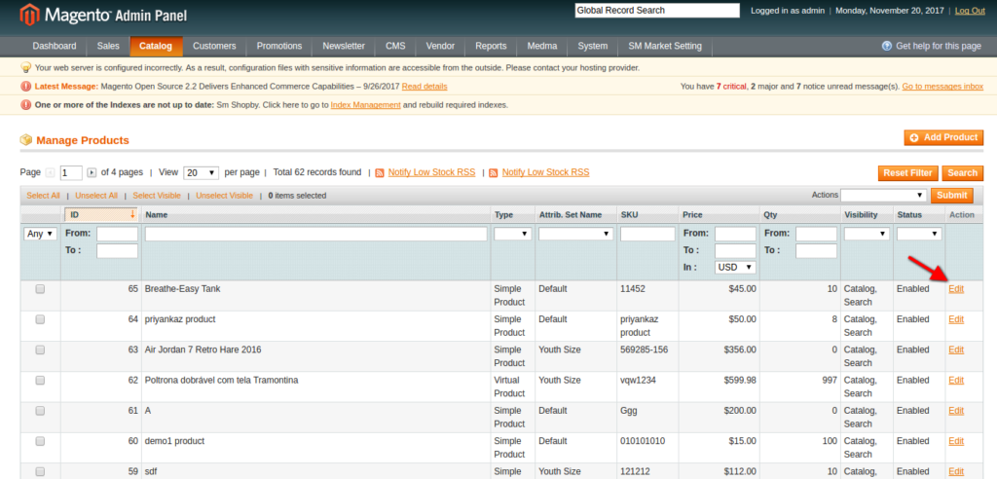Open the Catalog menu
The height and width of the screenshot is (479, 997).
point(156,46)
